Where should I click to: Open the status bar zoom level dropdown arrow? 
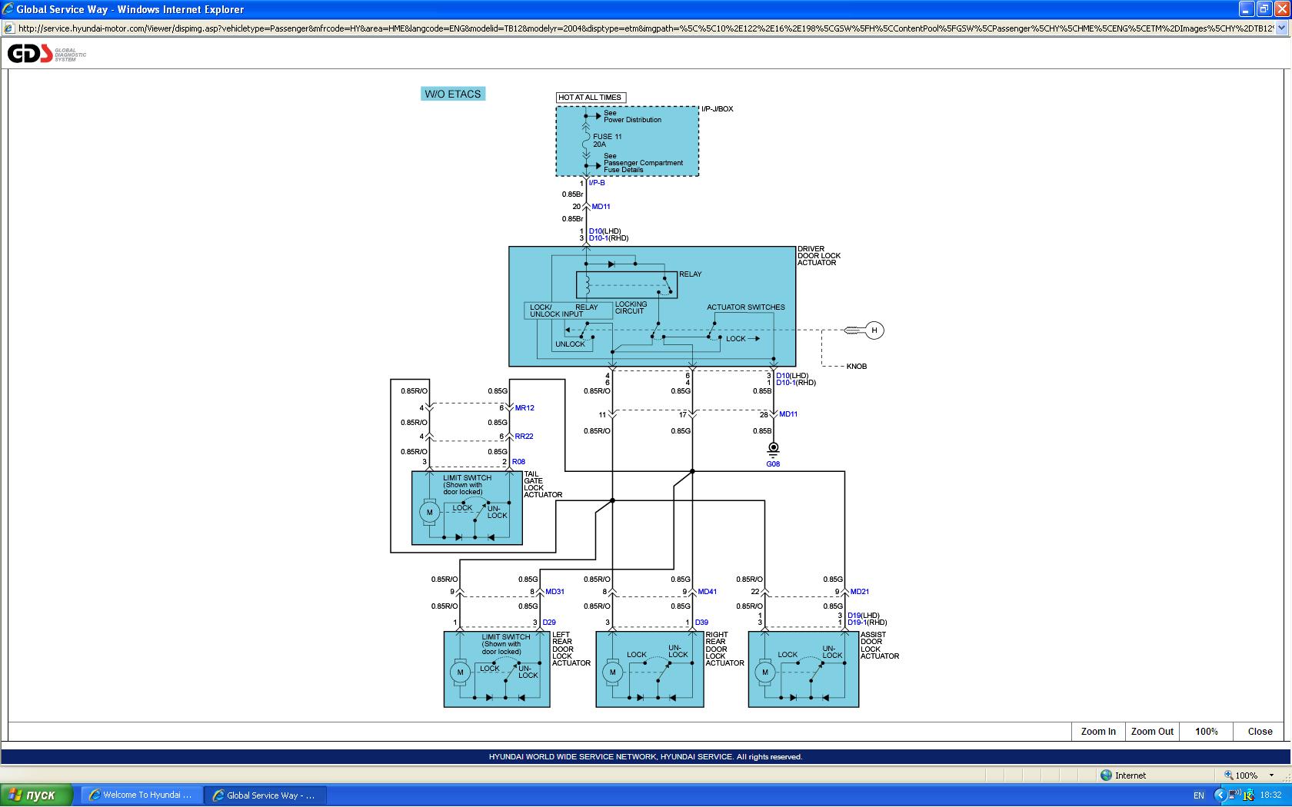[x=1271, y=775]
